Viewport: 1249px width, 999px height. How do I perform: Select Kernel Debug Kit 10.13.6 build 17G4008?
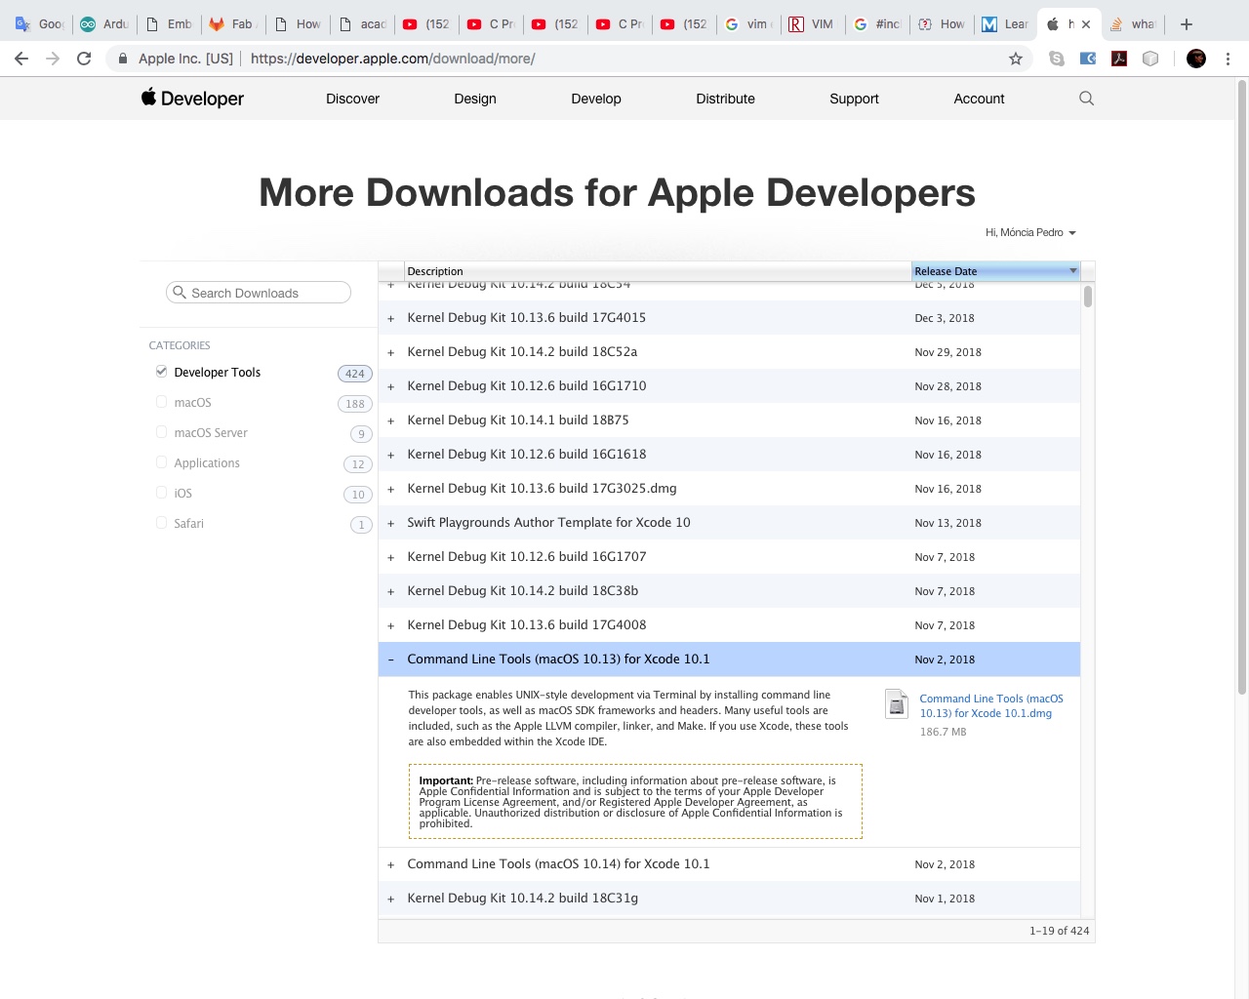[729, 625]
